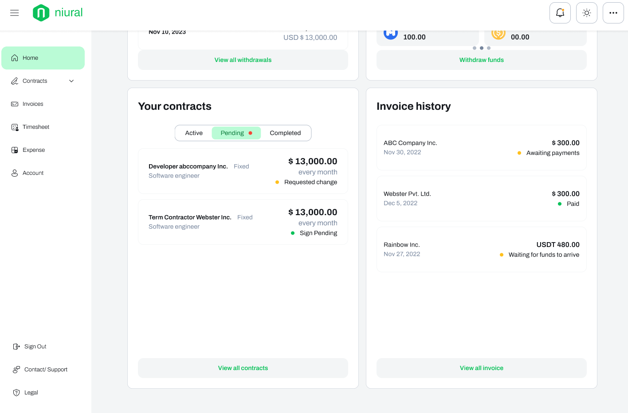This screenshot has width=628, height=413.
Task: Open Account page from sidebar
Action: (43, 173)
